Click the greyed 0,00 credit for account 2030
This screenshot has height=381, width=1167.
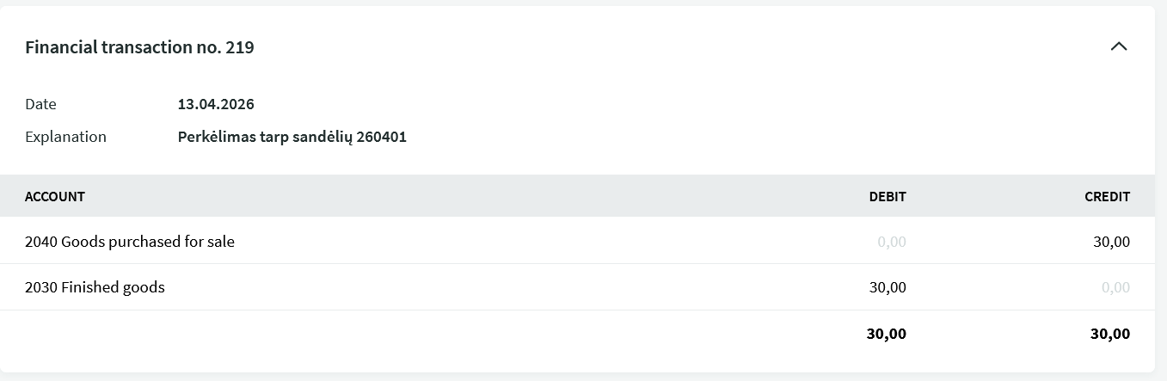(x=1115, y=287)
